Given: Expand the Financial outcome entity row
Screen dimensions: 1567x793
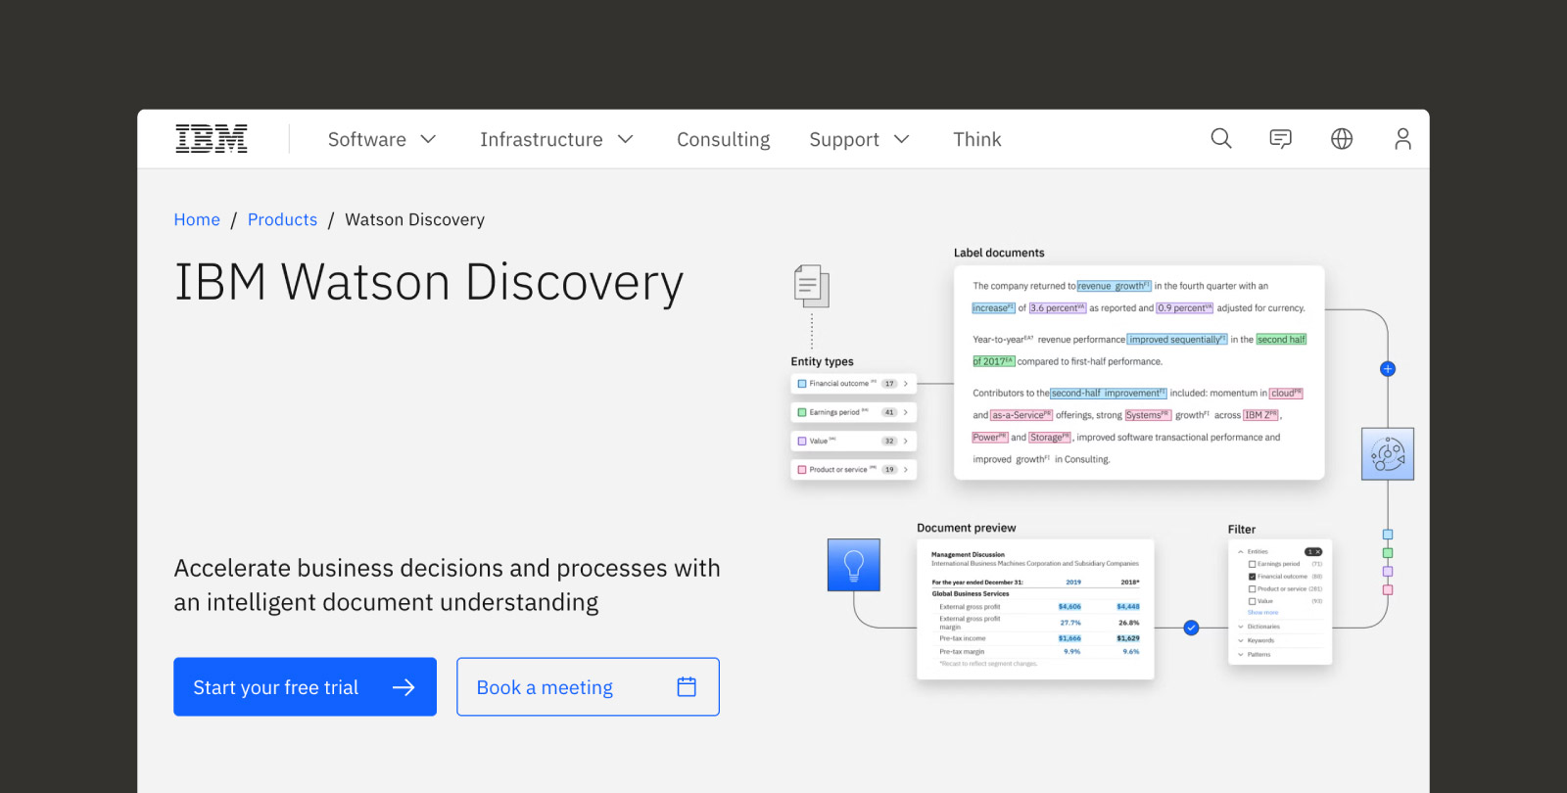Looking at the screenshot, I should click(853, 384).
